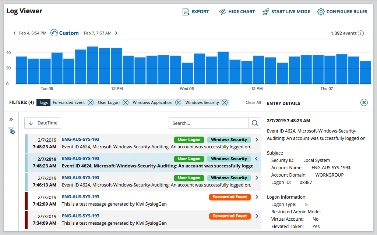377x235 pixels.
Task: Click the events count info icon
Action: click(x=361, y=33)
